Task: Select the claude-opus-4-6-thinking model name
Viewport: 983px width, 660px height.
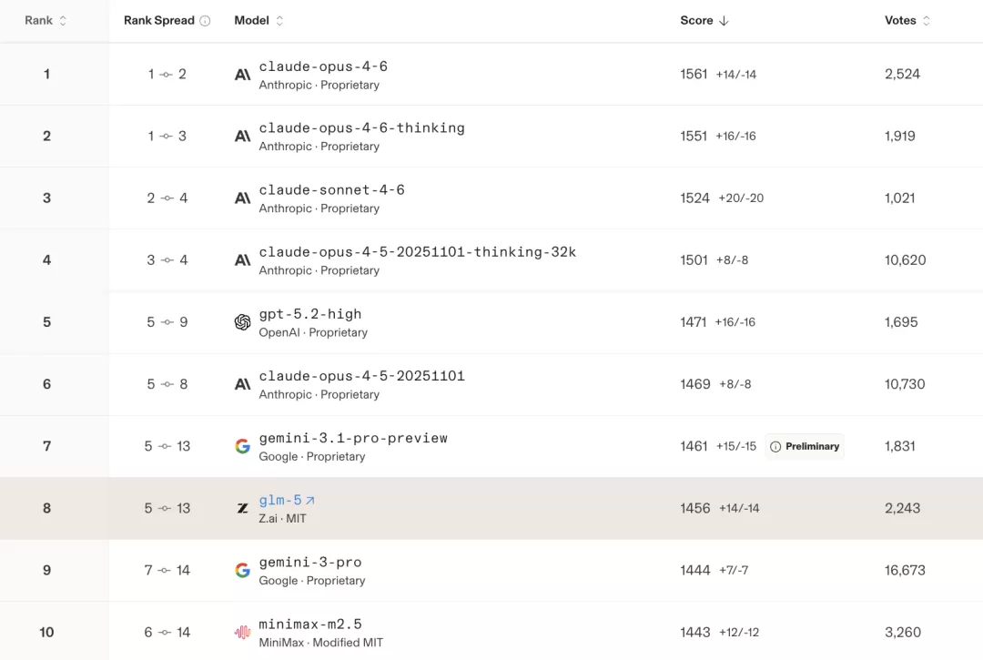Action: 361,127
